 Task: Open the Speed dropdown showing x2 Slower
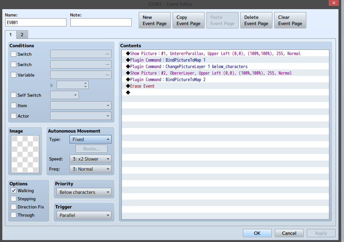point(90,159)
